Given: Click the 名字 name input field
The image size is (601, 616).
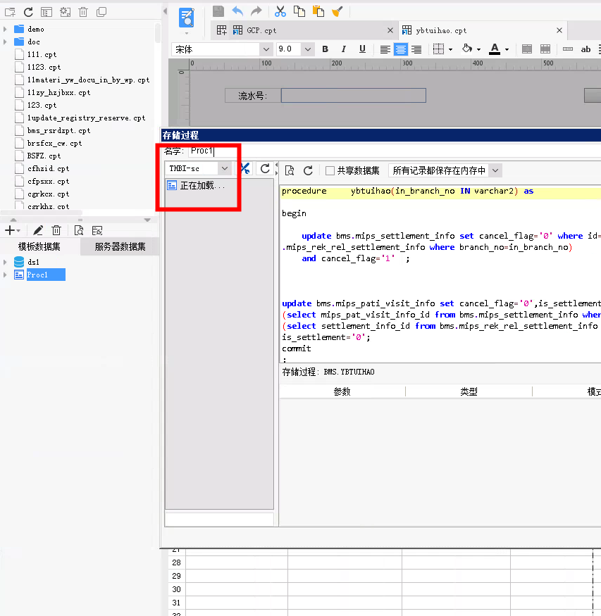Looking at the screenshot, I should 393,151.
